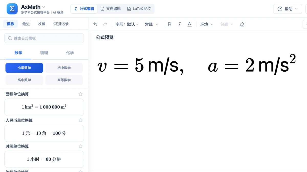The height and width of the screenshot is (172, 307).
Task: Select the 高中数学 level button
Action: (x=24, y=80)
